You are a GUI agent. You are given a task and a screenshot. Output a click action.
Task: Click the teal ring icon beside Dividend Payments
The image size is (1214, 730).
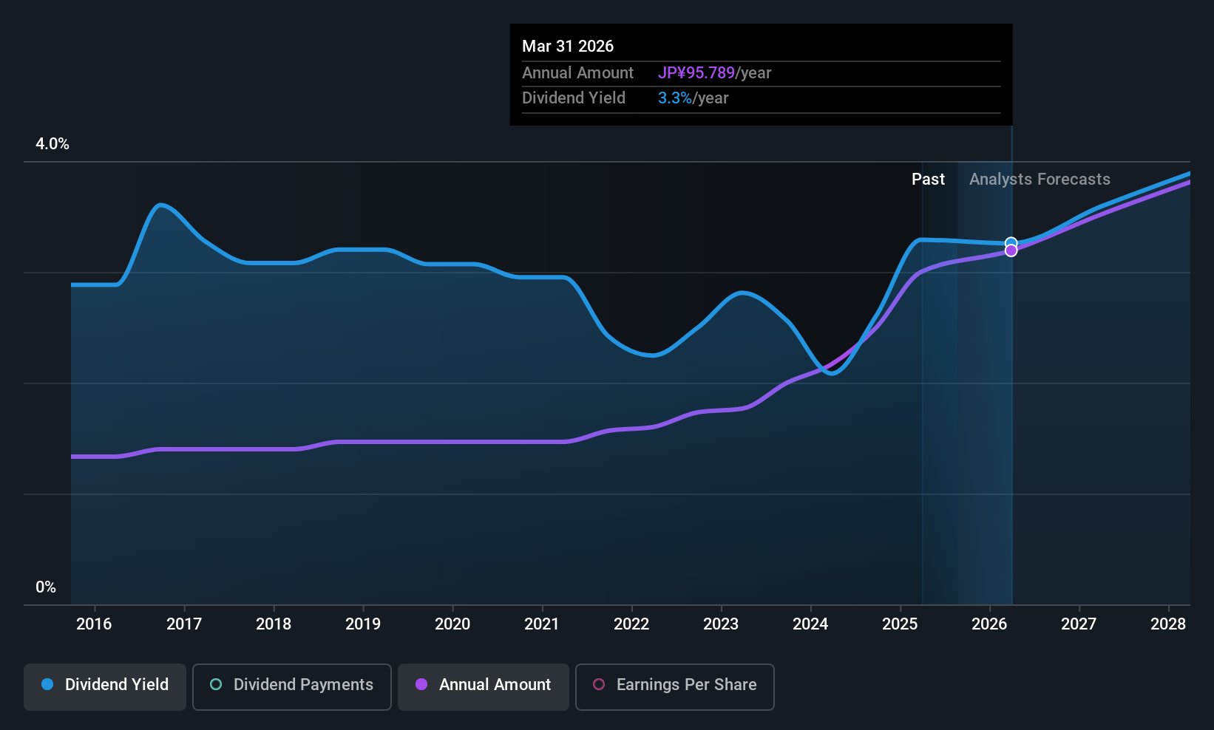tap(216, 684)
